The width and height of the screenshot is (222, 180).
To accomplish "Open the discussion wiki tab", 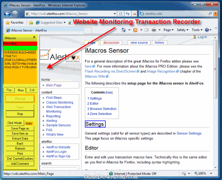I will [111, 43].
